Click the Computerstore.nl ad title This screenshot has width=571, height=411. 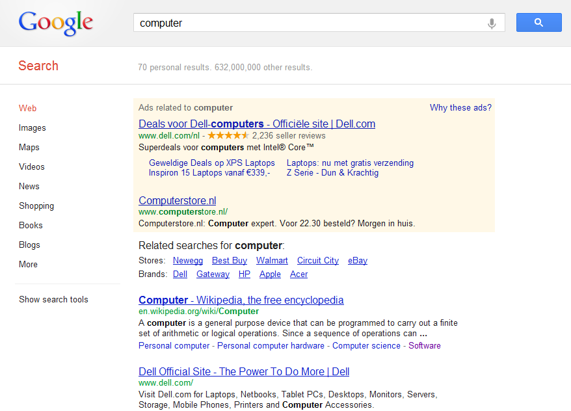click(x=177, y=201)
